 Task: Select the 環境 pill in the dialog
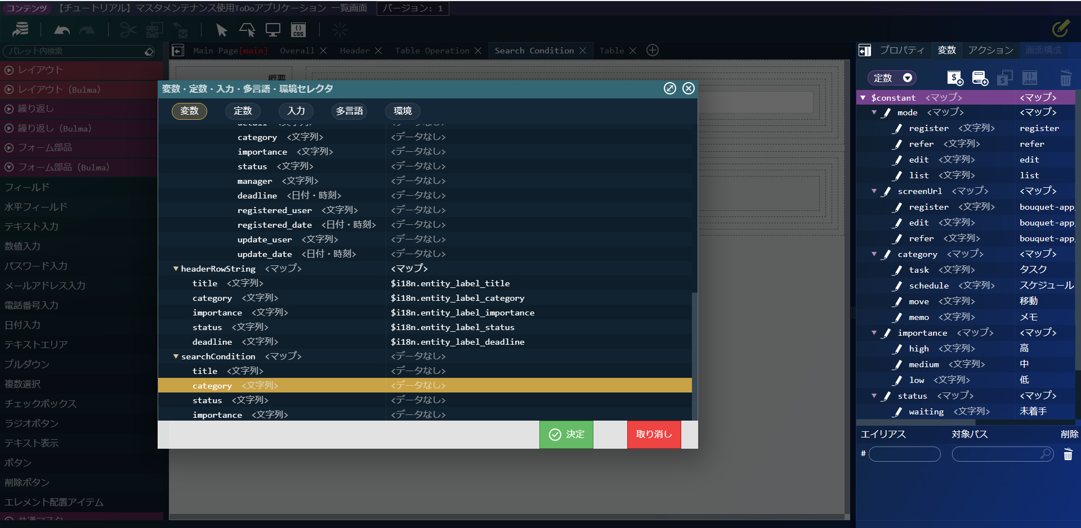click(403, 111)
